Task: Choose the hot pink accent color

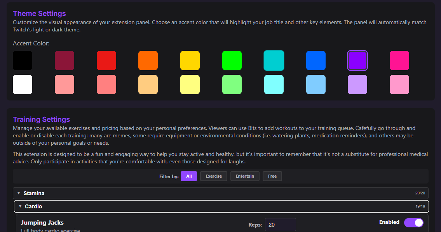Action: [399, 61]
